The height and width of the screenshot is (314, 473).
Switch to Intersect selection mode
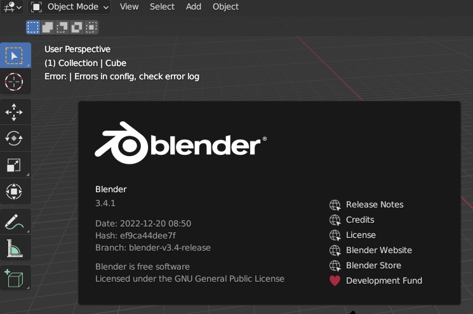click(x=91, y=27)
